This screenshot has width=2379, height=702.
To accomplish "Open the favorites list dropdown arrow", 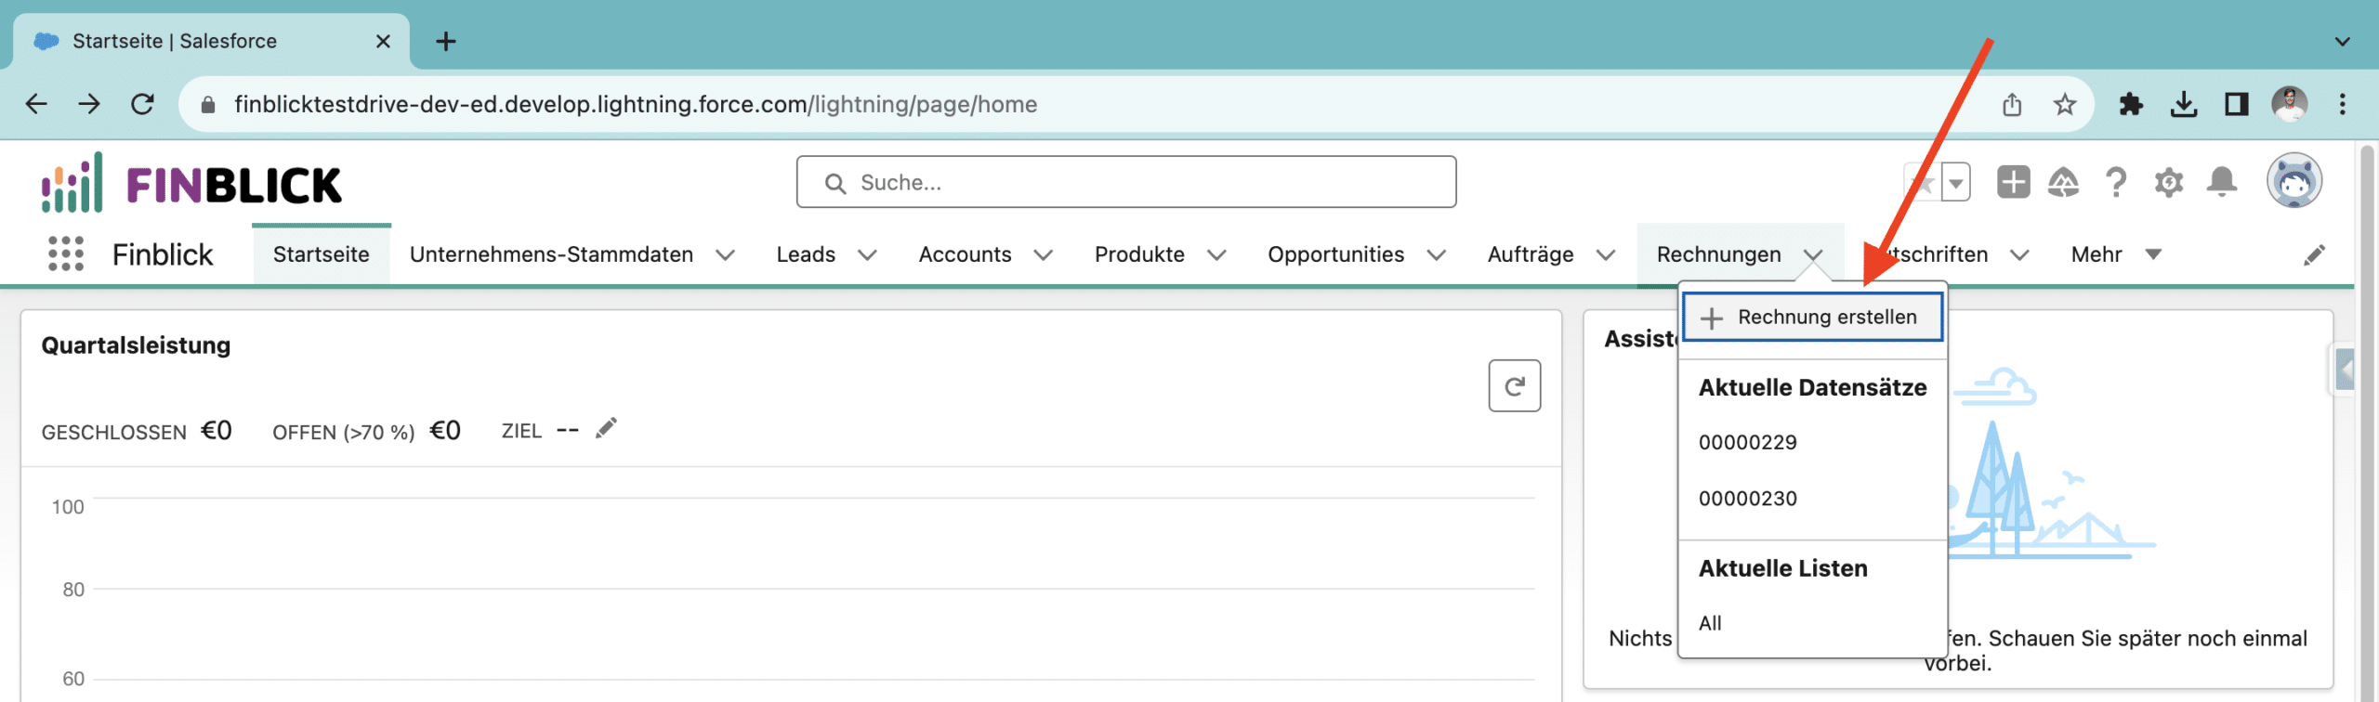I will [x=1956, y=183].
